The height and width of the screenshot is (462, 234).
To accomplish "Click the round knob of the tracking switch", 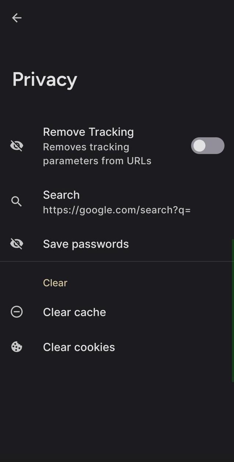I will [199, 146].
